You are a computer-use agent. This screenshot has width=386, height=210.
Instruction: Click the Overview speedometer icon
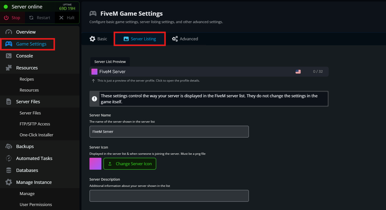[x=8, y=32]
